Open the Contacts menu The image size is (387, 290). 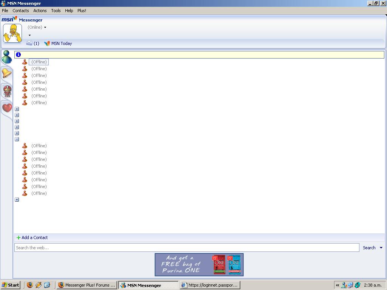coord(21,11)
